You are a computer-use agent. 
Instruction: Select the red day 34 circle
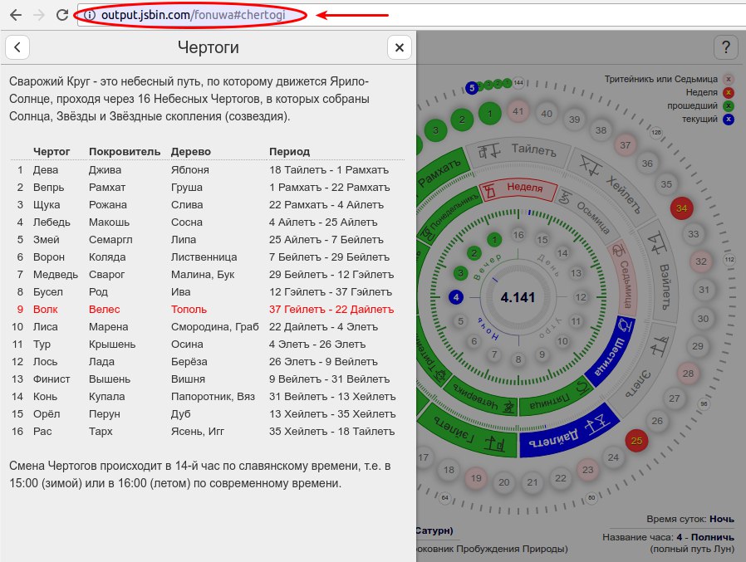(682, 208)
